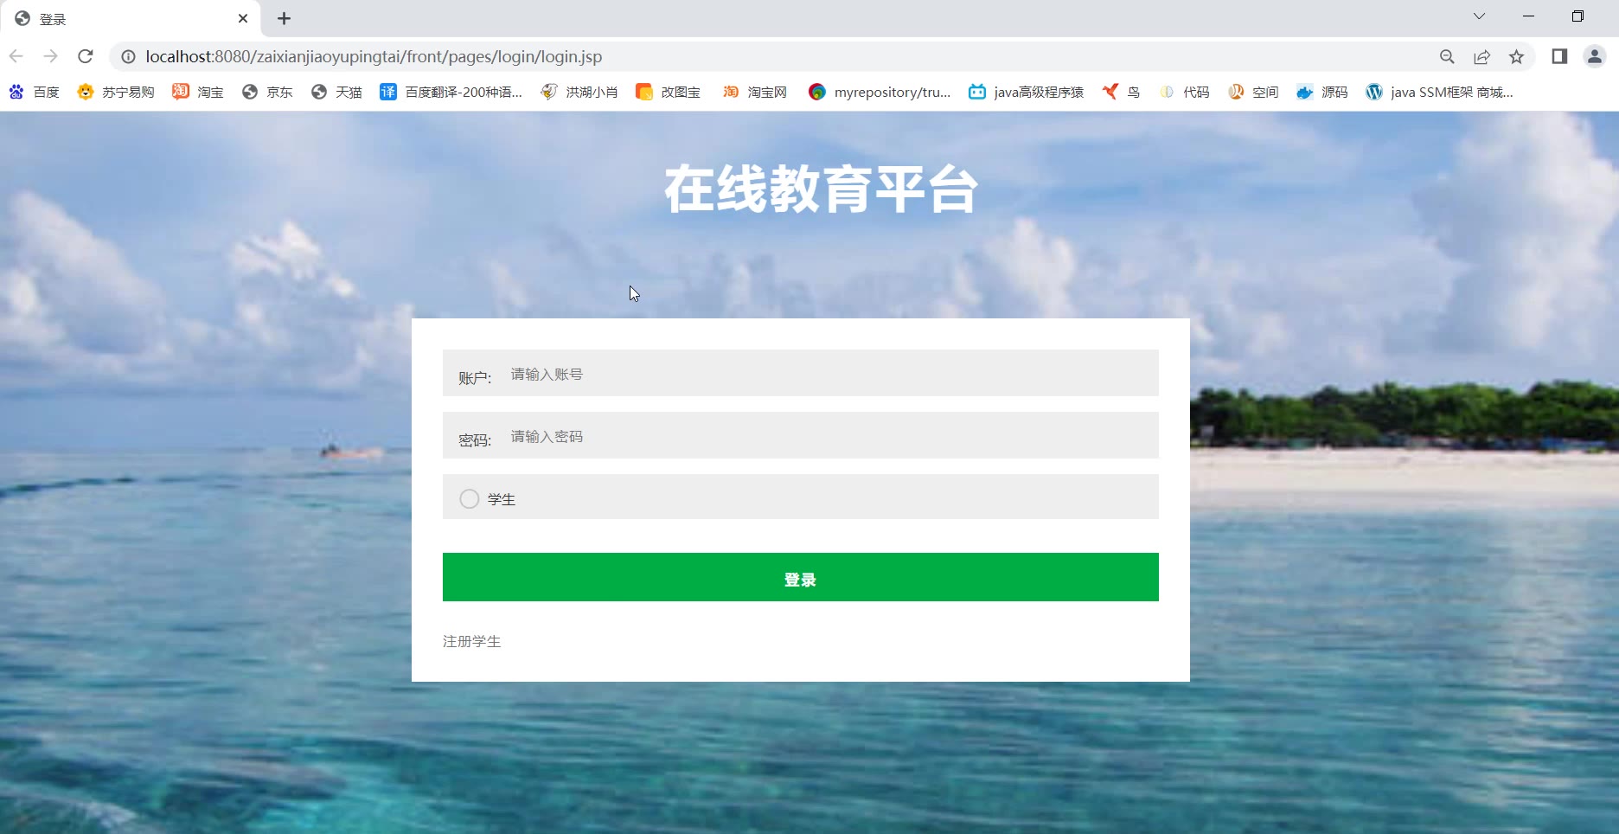Go forward using the forward arrow
This screenshot has height=834, width=1619.
pyautogui.click(x=50, y=56)
